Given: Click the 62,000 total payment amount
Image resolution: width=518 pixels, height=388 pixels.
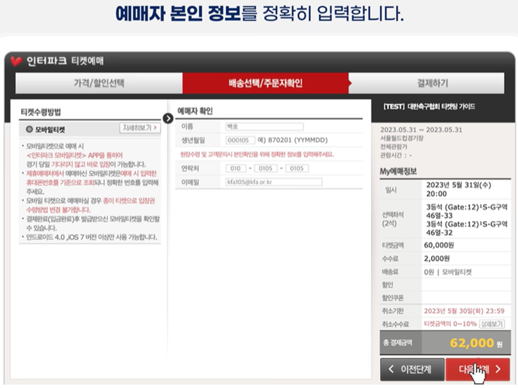Looking at the screenshot, I should (472, 343).
